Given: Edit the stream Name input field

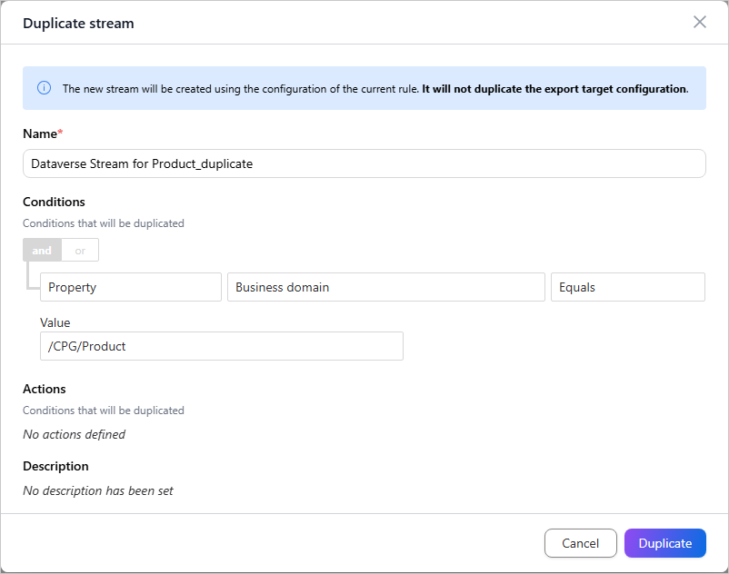Looking at the screenshot, I should point(364,163).
